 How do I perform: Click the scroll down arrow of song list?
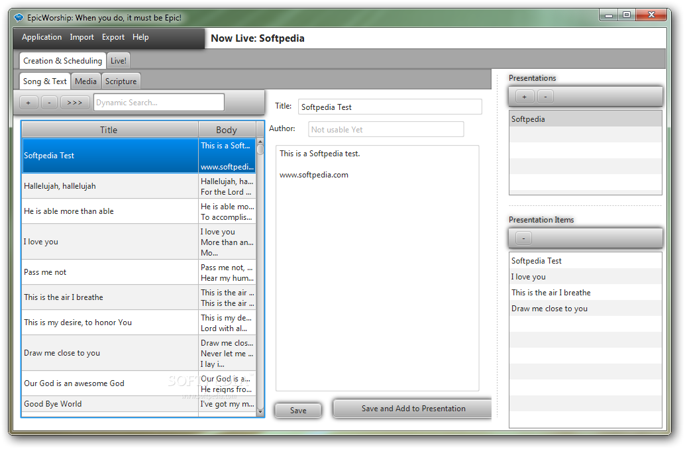260,411
